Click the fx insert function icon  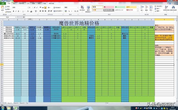point(24,17)
